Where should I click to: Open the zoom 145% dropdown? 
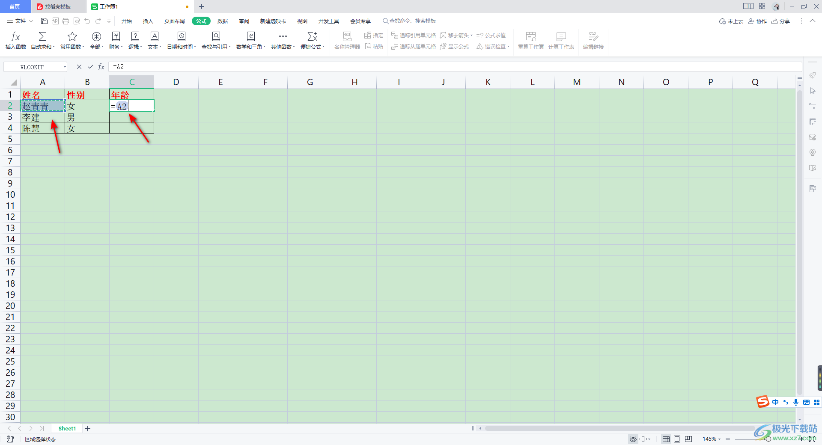[x=720, y=439]
